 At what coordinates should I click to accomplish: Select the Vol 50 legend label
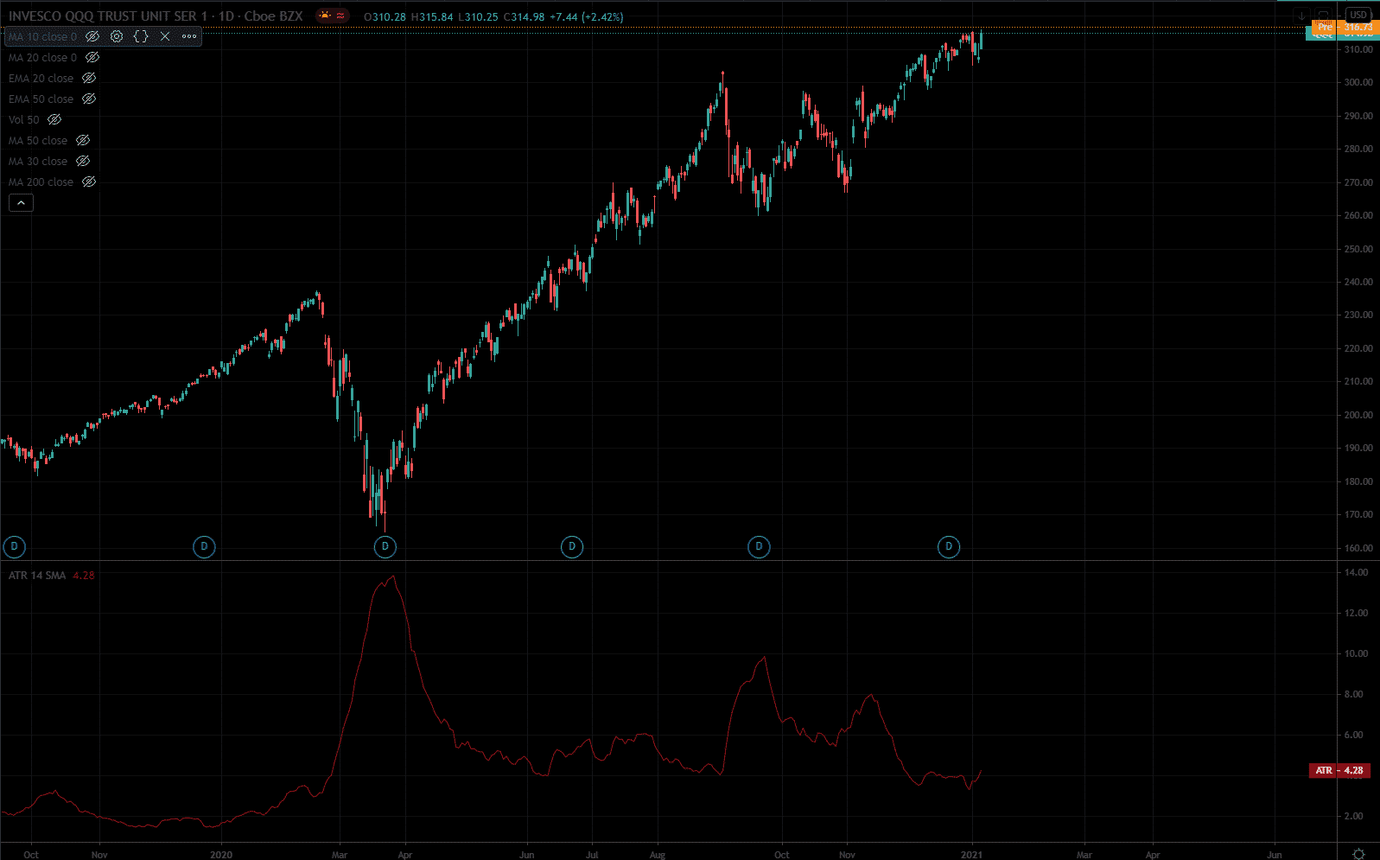(x=23, y=119)
